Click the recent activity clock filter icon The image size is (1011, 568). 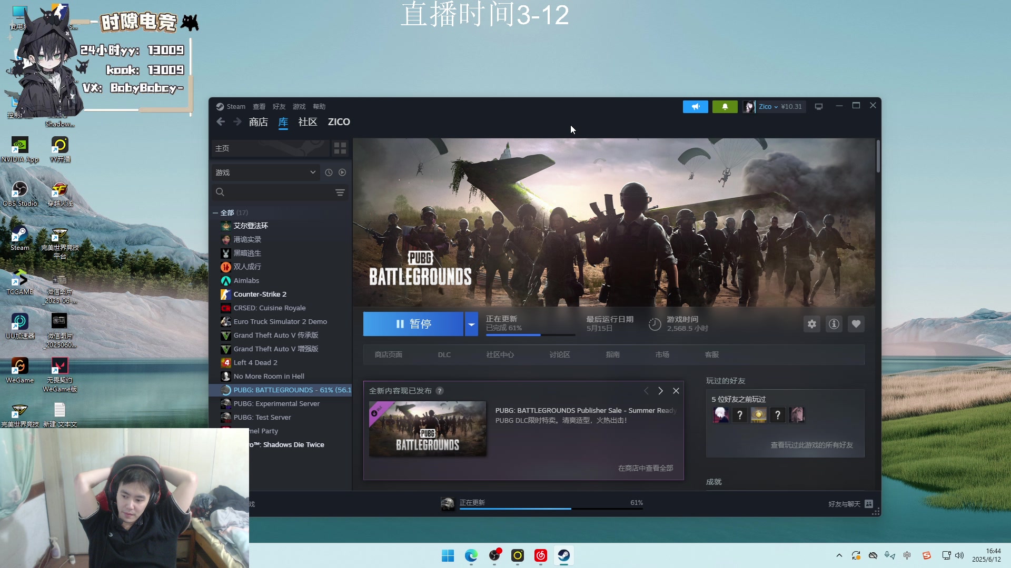pos(329,173)
